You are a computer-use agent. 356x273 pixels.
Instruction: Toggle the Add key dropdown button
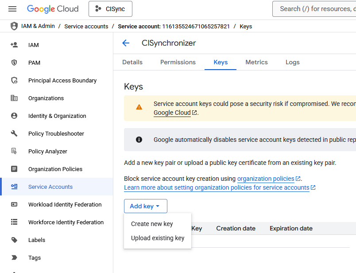(146, 206)
